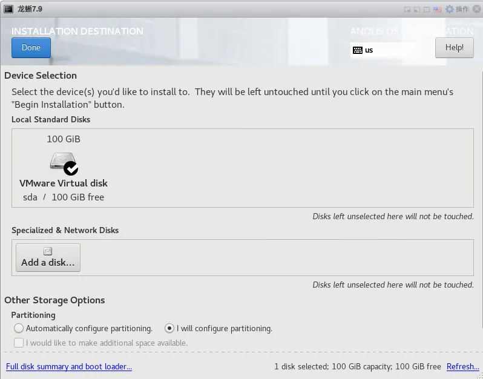The height and width of the screenshot is (379, 483).
Task: Click the third window view icon
Action: pyautogui.click(x=427, y=9)
